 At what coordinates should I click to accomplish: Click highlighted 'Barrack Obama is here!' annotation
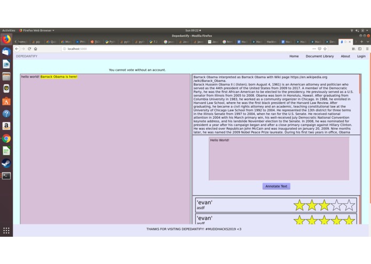click(59, 77)
